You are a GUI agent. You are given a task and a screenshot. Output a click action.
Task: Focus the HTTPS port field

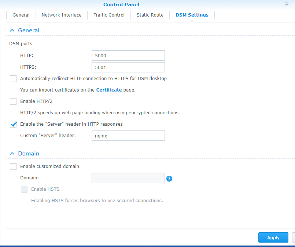(128, 67)
